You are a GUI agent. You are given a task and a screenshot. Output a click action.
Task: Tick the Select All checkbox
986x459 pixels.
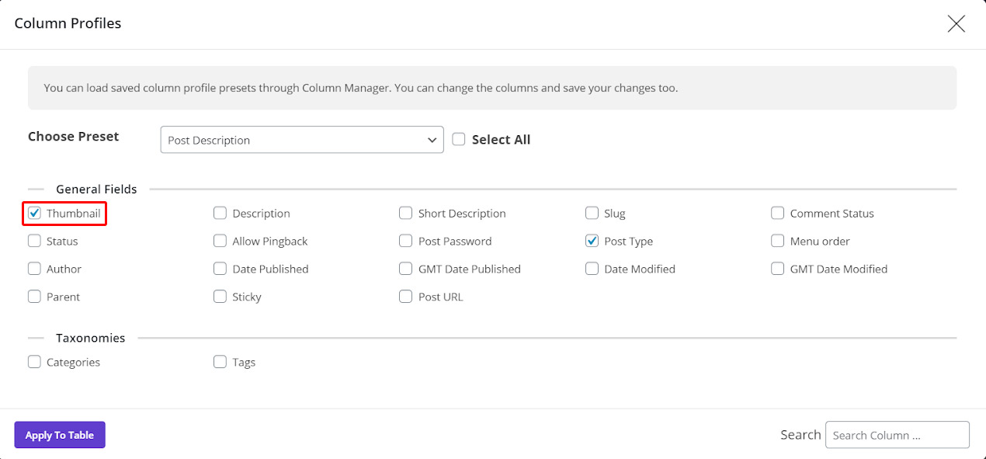[x=459, y=139]
